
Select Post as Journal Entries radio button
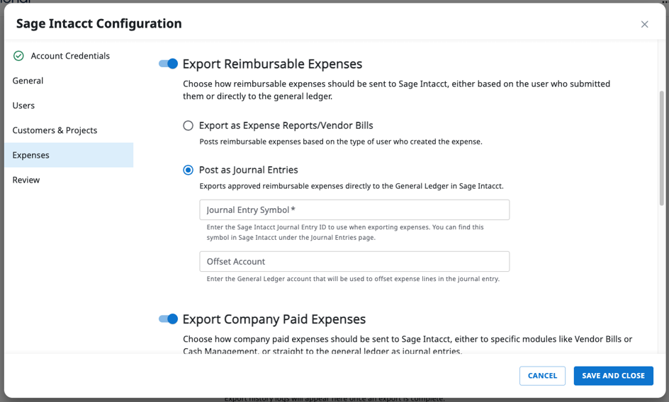188,170
